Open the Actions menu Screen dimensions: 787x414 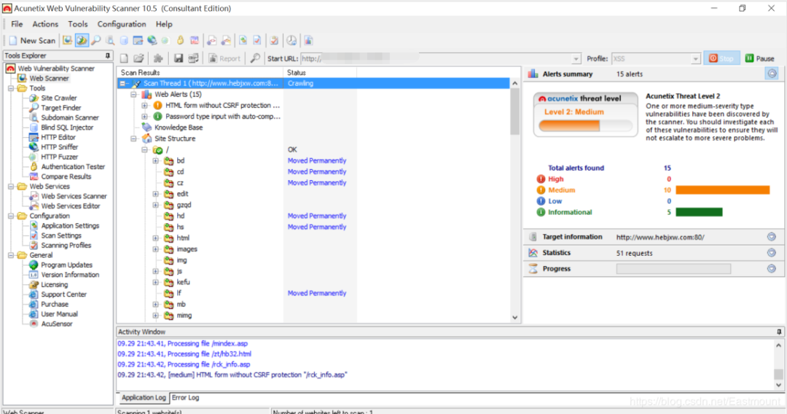pyautogui.click(x=45, y=24)
